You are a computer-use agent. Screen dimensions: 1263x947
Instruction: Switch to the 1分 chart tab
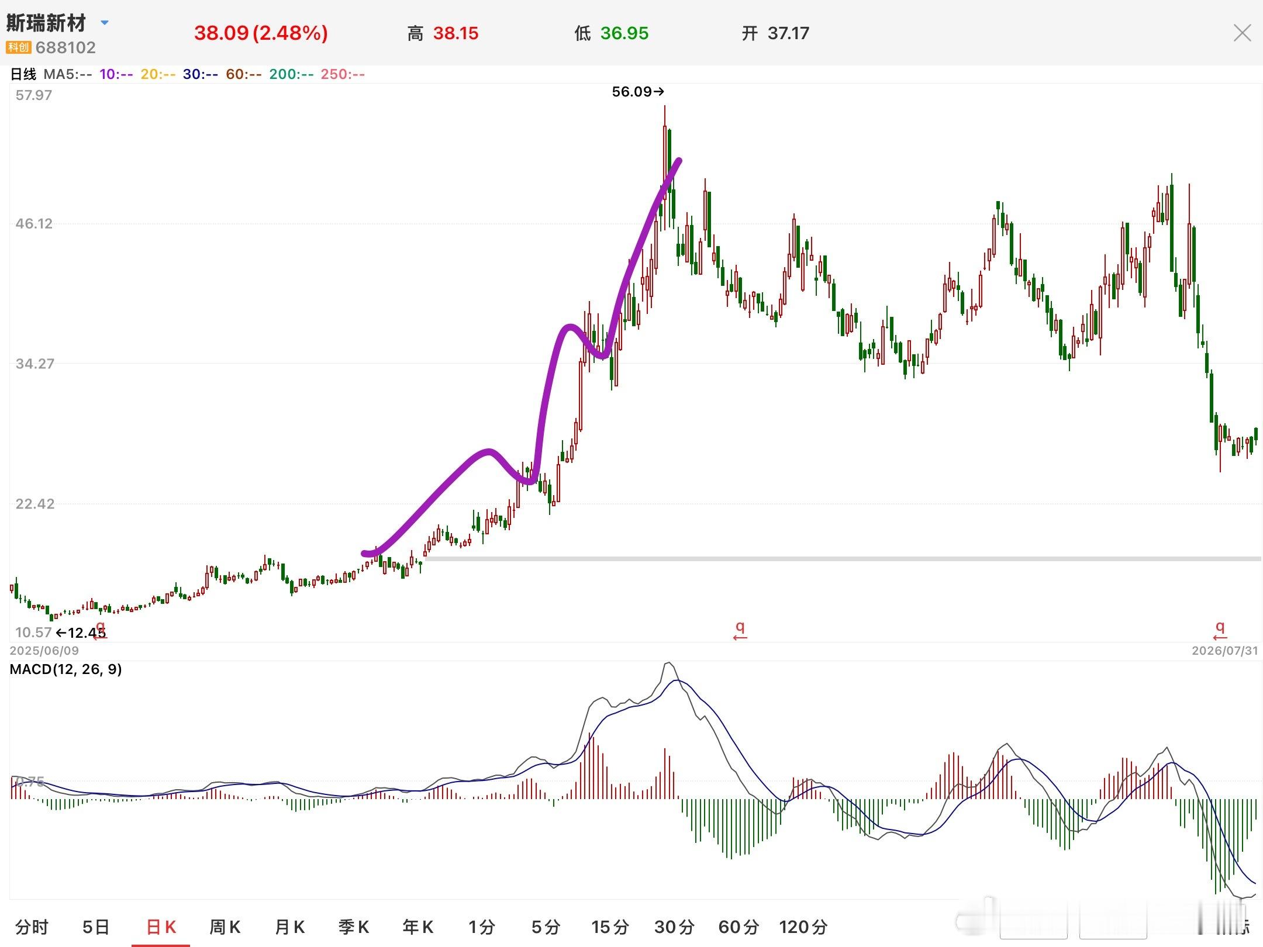[482, 927]
